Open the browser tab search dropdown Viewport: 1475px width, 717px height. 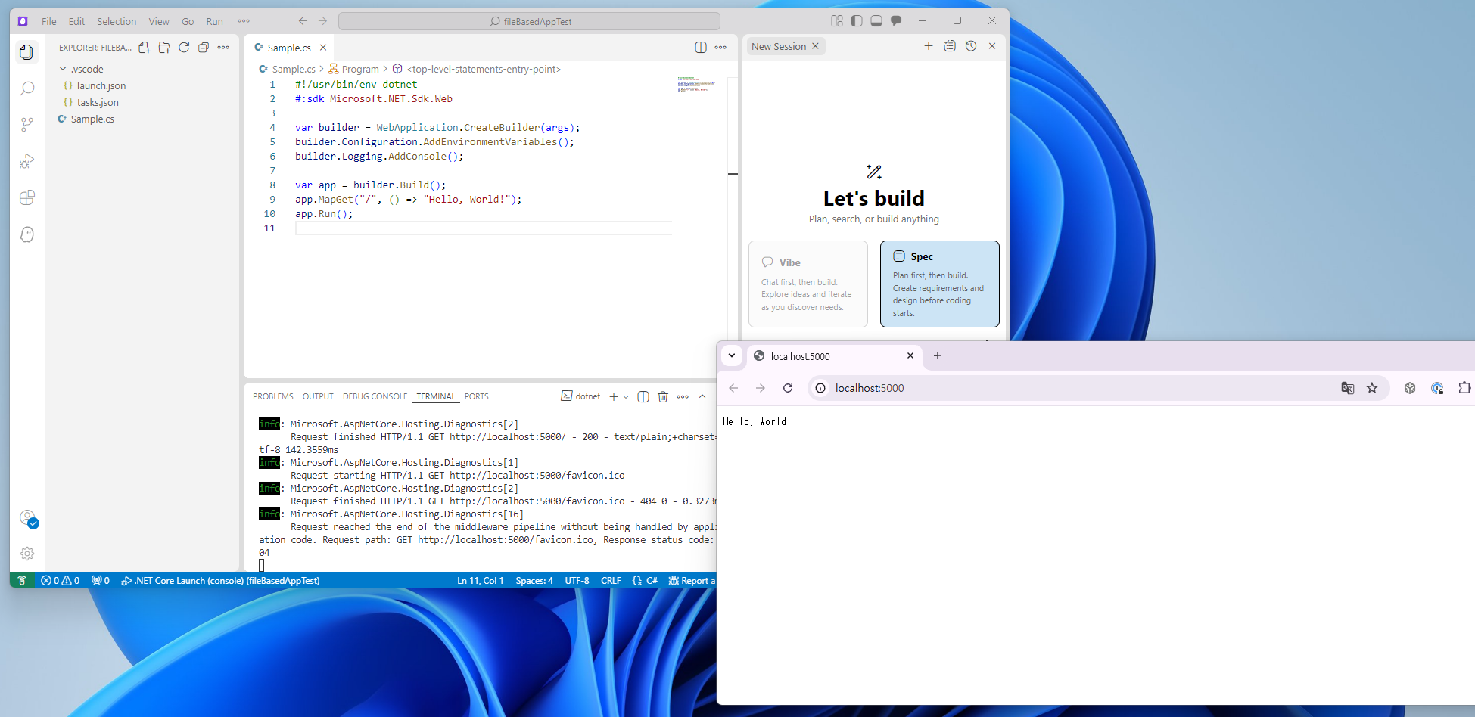[732, 355]
